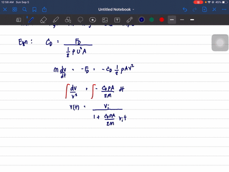Close the notebook with the X icon
Image resolution: width=229 pixels, height=172 pixels.
click(x=5, y=10)
